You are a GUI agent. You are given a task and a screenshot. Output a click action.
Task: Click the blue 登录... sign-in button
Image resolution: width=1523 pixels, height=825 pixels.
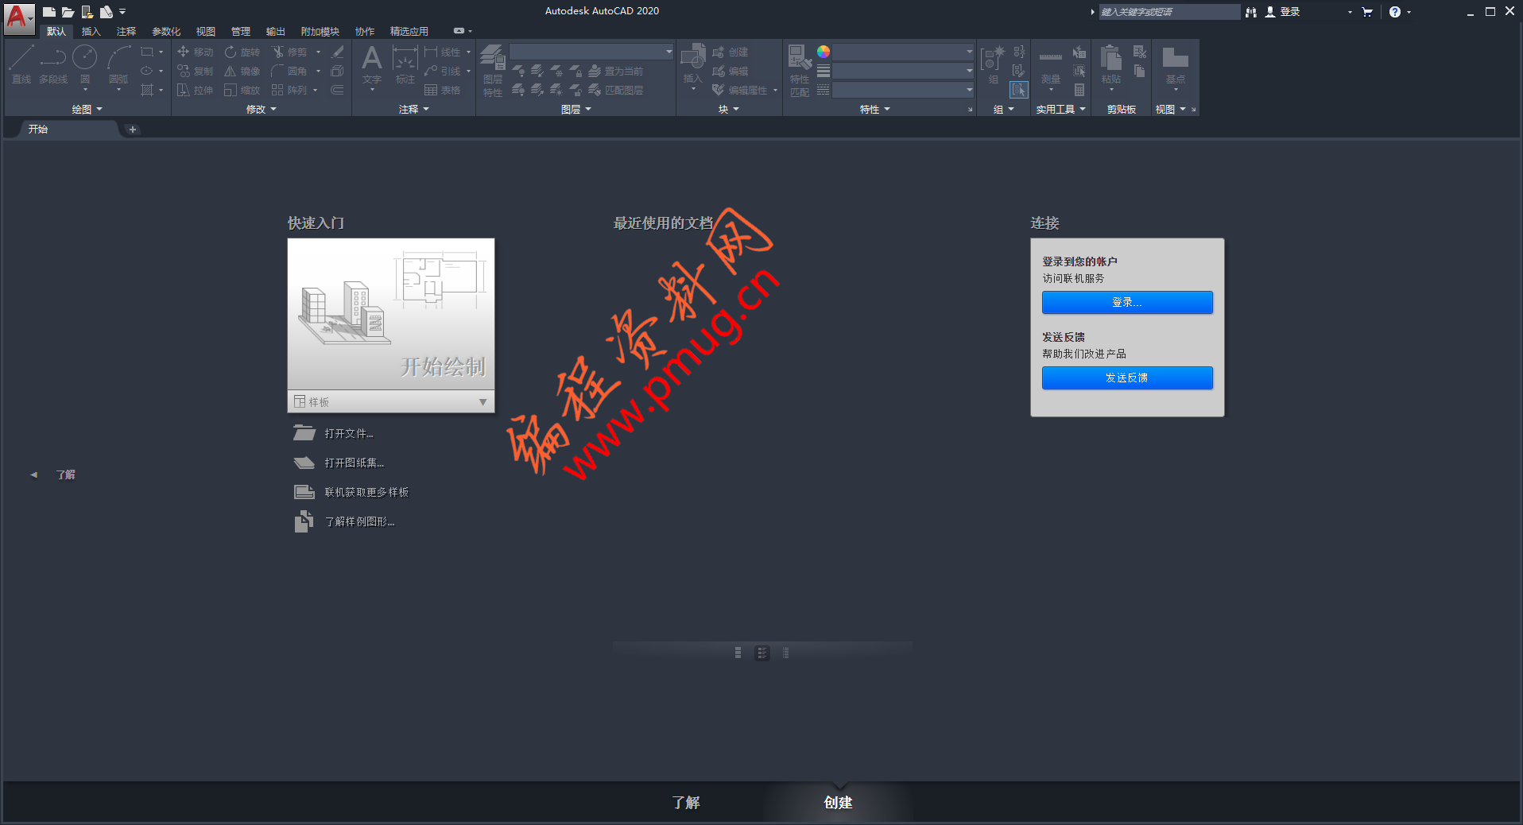(1127, 302)
